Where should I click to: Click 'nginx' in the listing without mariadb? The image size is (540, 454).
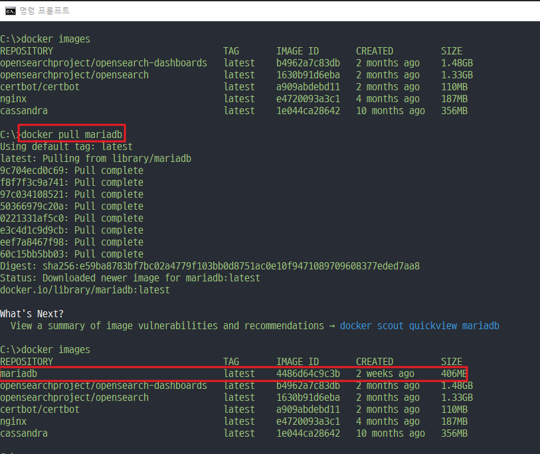tap(13, 99)
